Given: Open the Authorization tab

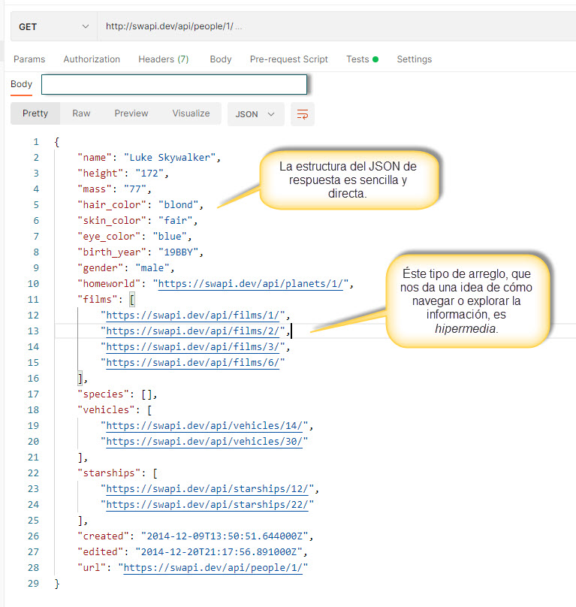Looking at the screenshot, I should [x=92, y=59].
